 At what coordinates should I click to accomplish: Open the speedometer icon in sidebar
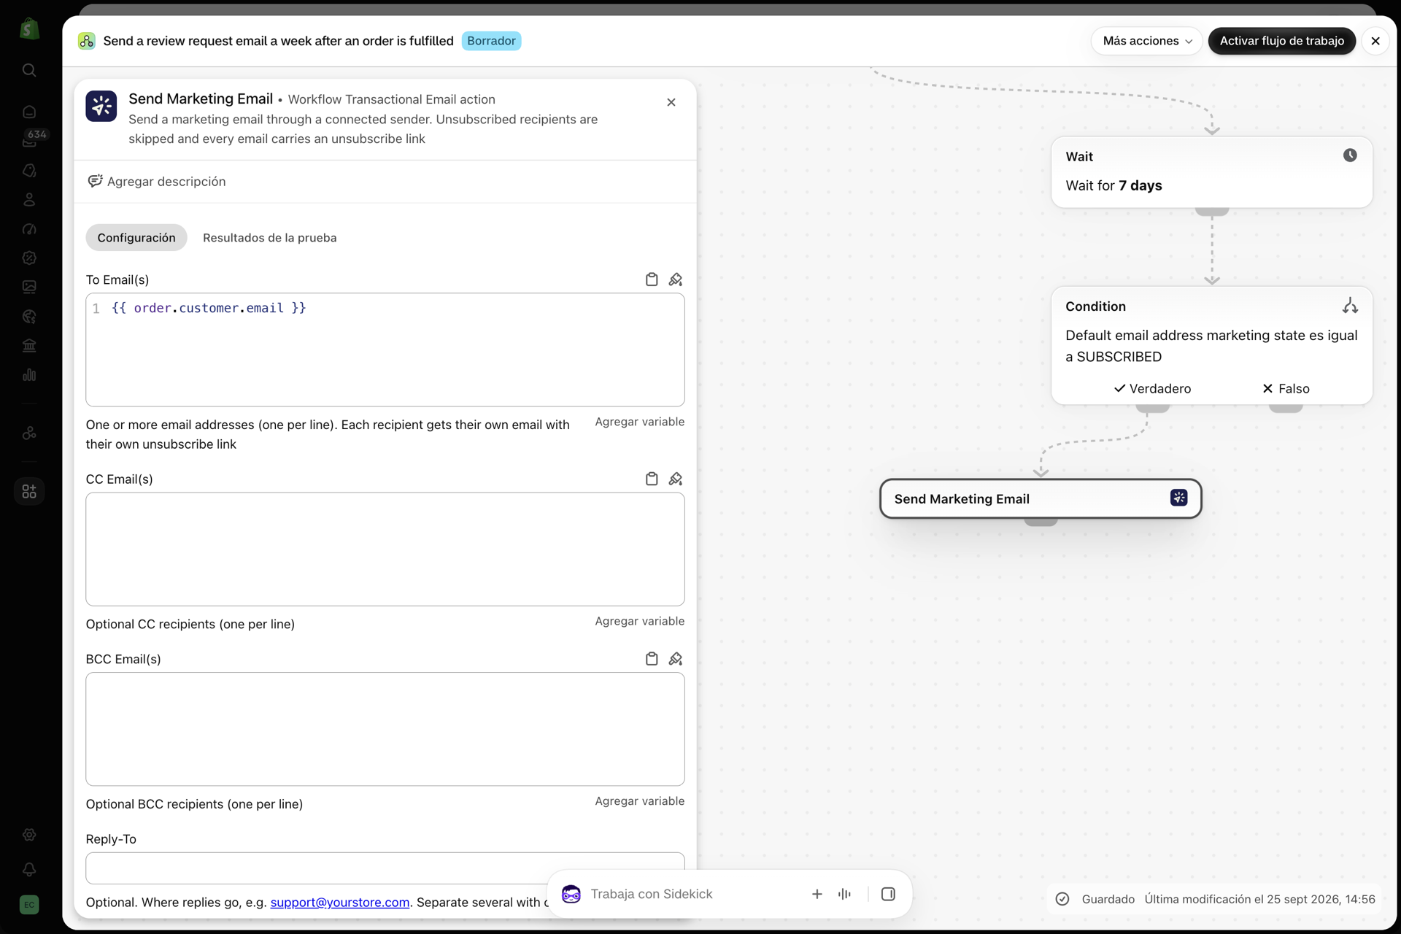[x=29, y=228]
